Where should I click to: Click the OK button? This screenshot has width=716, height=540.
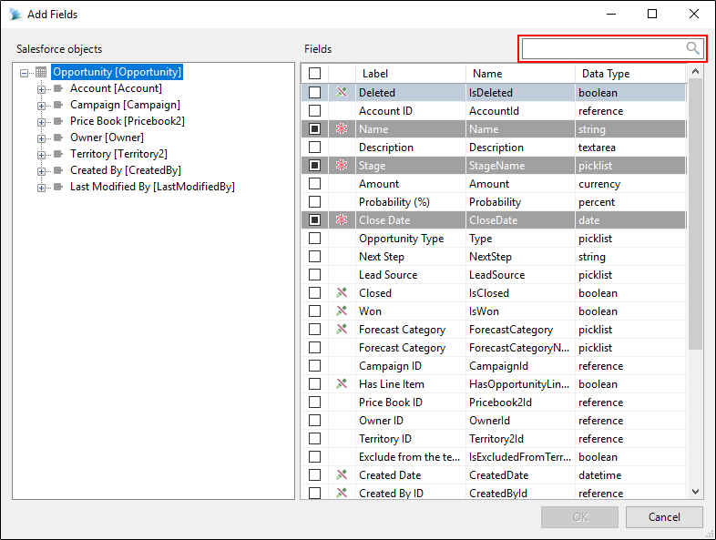point(580,516)
